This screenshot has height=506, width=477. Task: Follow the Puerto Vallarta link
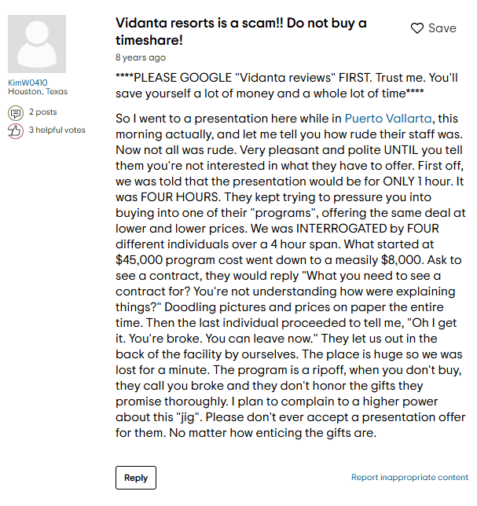389,119
